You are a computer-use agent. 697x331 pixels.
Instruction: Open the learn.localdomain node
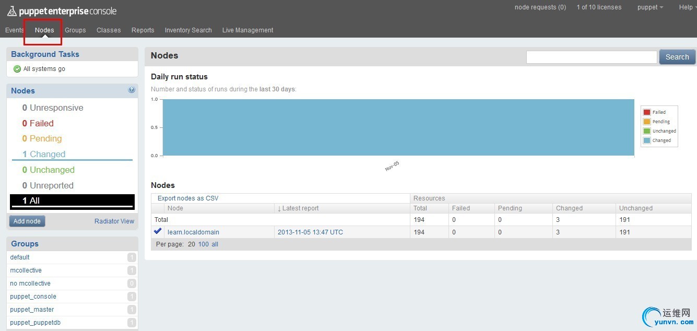point(193,232)
